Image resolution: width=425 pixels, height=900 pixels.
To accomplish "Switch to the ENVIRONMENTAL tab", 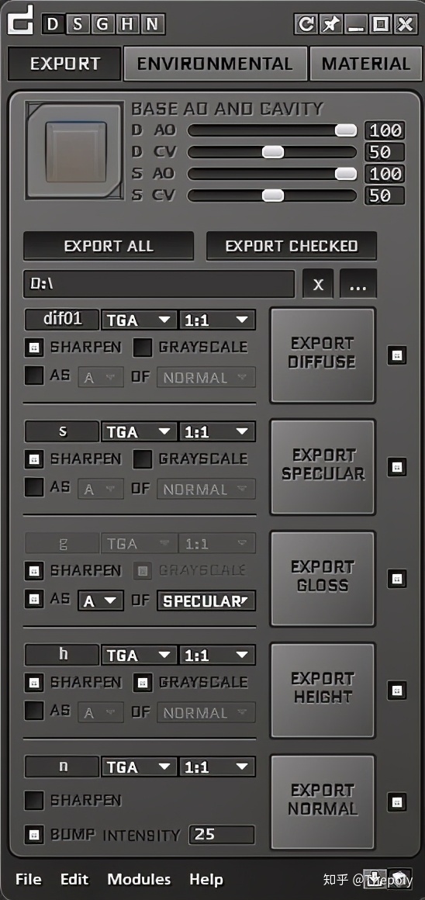I will click(215, 63).
